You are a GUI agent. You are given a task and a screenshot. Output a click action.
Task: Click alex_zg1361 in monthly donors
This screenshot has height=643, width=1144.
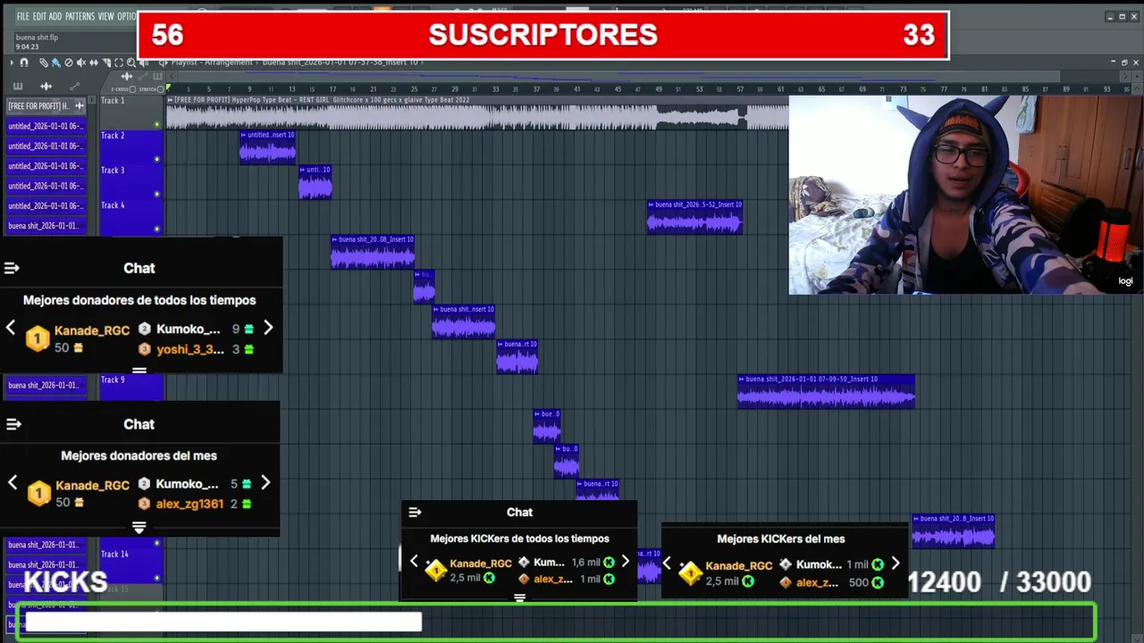tap(189, 504)
